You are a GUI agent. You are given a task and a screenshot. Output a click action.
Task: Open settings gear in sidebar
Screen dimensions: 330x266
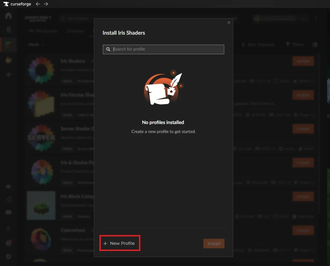coord(8,256)
